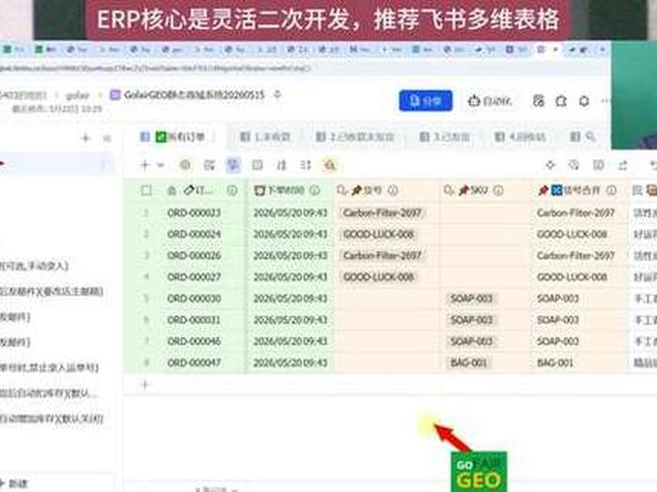
Task: Select cell ORD-000031
Action: [194, 320]
